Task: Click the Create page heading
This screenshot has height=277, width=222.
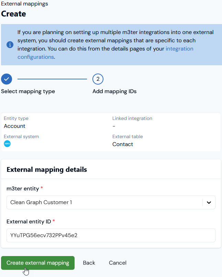Action: click(14, 14)
